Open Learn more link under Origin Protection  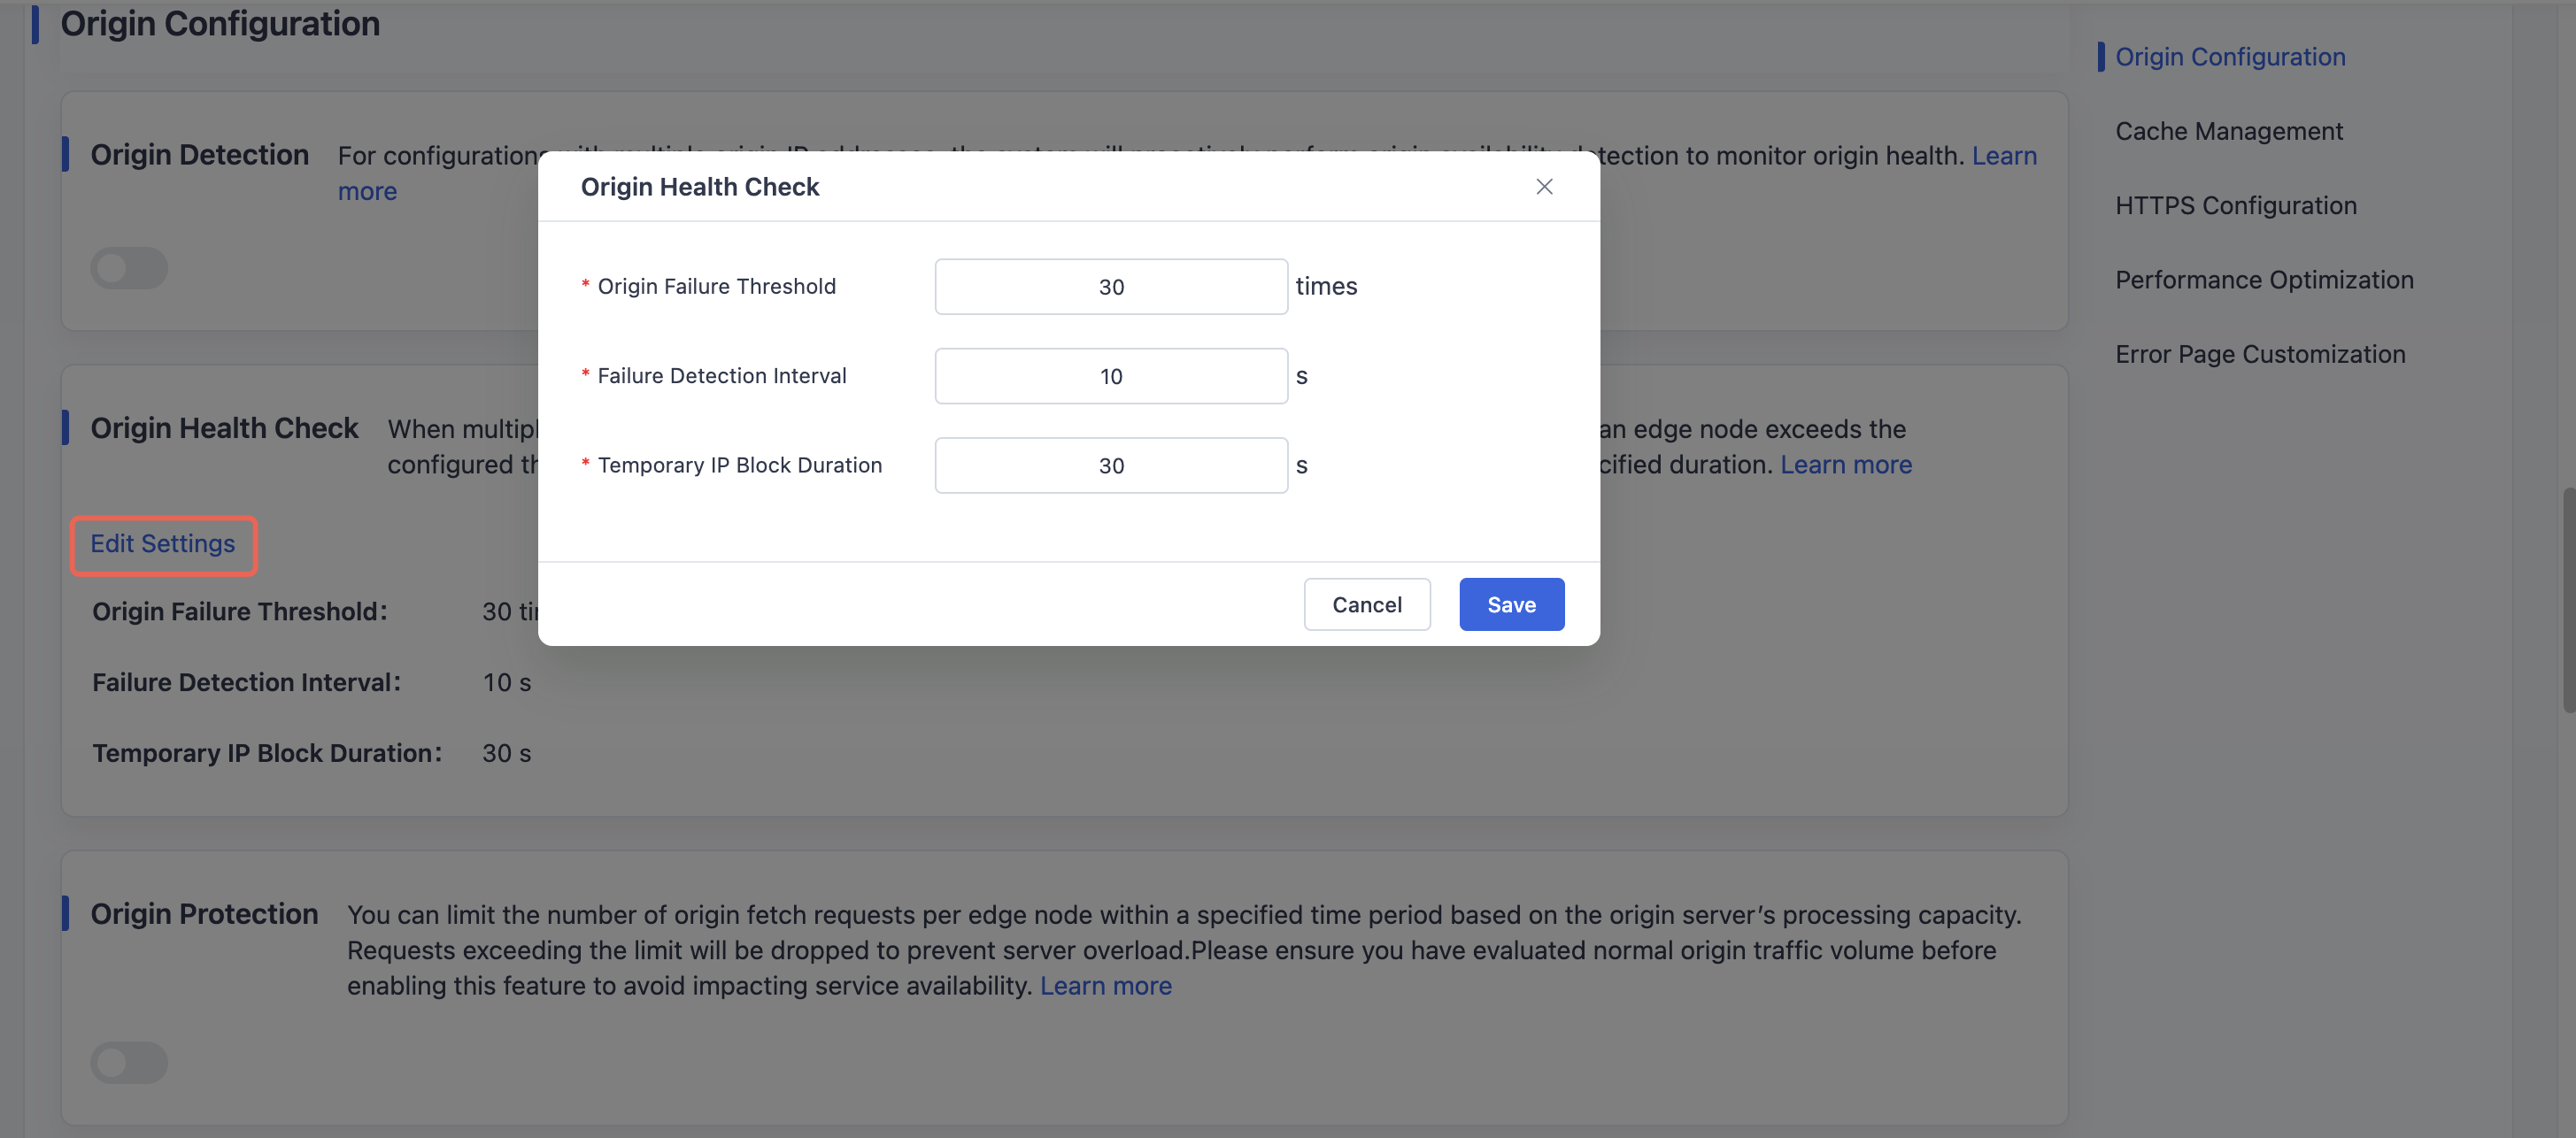coord(1105,985)
